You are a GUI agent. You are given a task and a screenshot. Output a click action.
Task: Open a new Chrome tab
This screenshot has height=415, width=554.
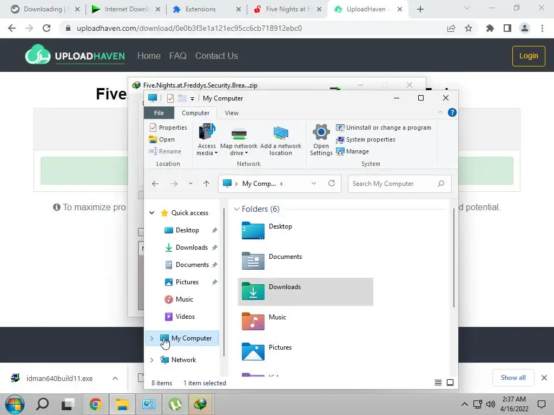[420, 9]
